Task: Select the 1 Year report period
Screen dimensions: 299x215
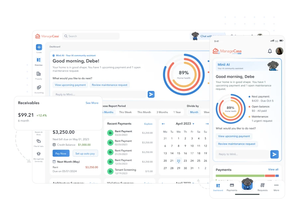Action: pyautogui.click(x=177, y=112)
